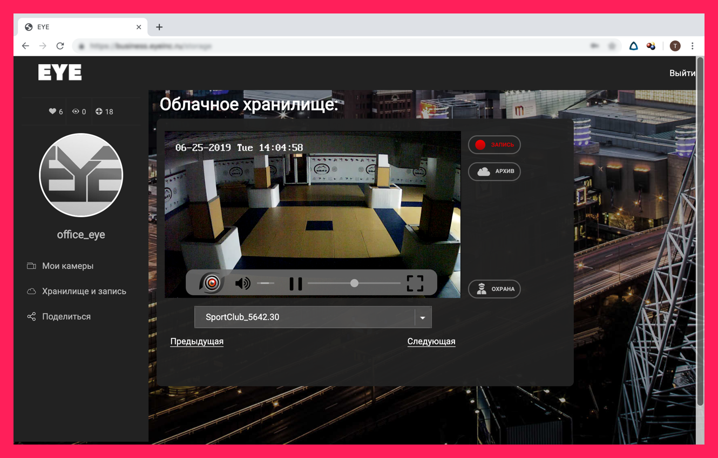Viewport: 718px width, 458px height.
Task: Open the browser profile avatar menu
Action: pyautogui.click(x=675, y=46)
